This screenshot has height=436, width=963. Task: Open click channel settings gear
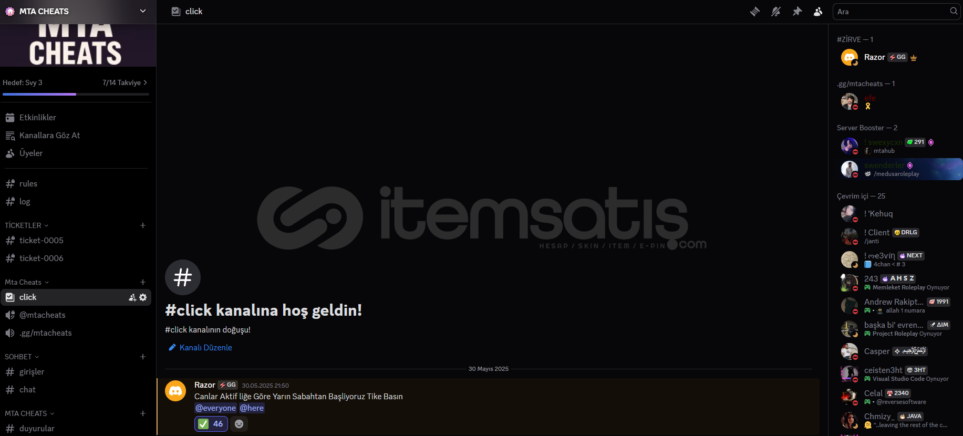[x=143, y=297]
